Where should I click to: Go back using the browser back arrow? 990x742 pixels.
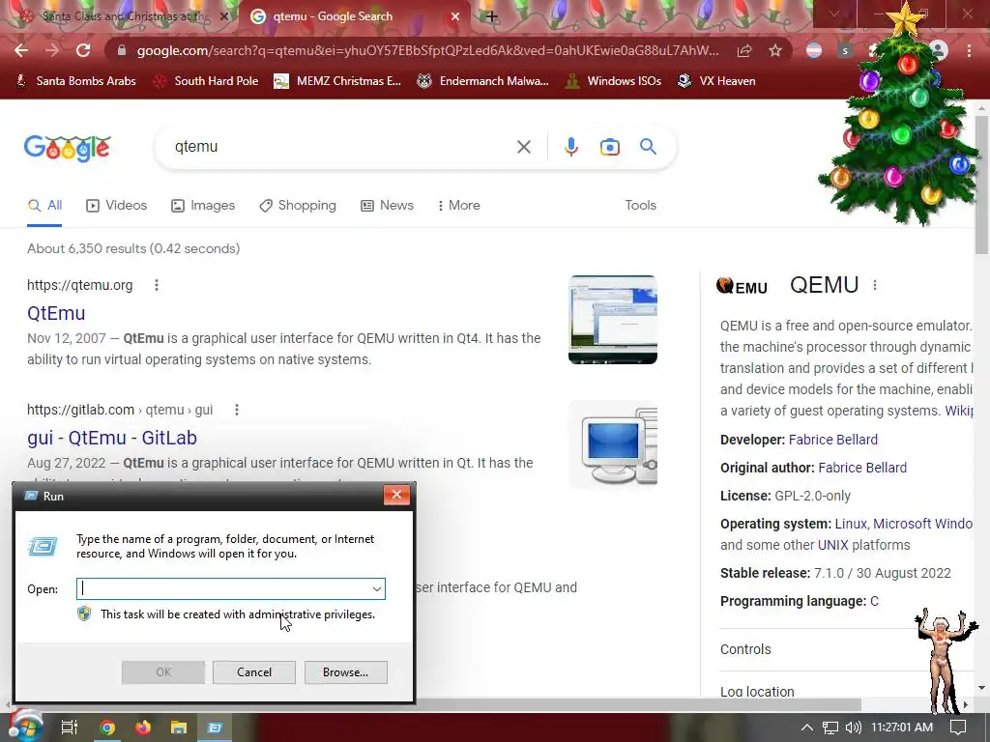[x=21, y=50]
